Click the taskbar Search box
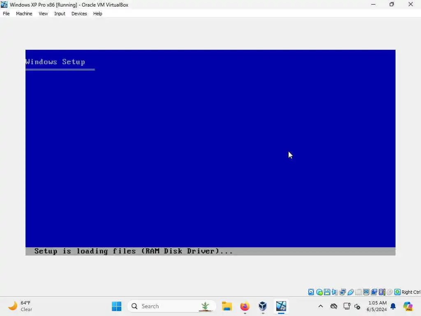The height and width of the screenshot is (316, 421). tap(172, 306)
